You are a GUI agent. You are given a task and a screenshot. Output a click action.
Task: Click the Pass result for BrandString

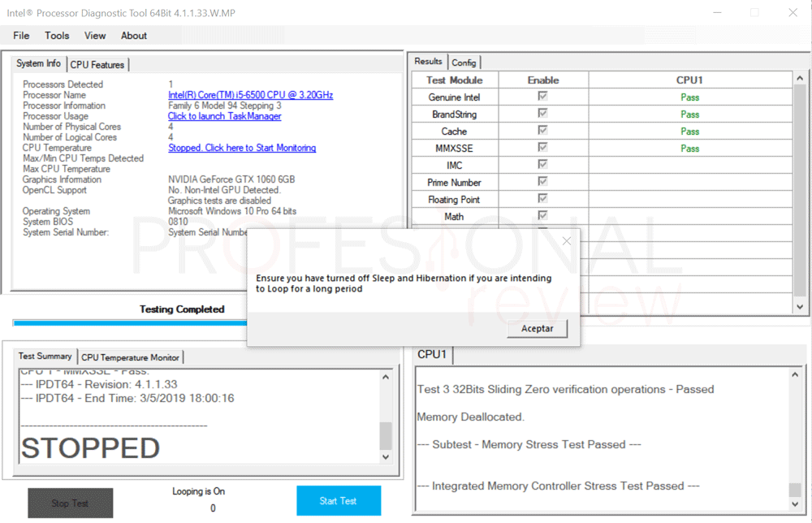[689, 115]
